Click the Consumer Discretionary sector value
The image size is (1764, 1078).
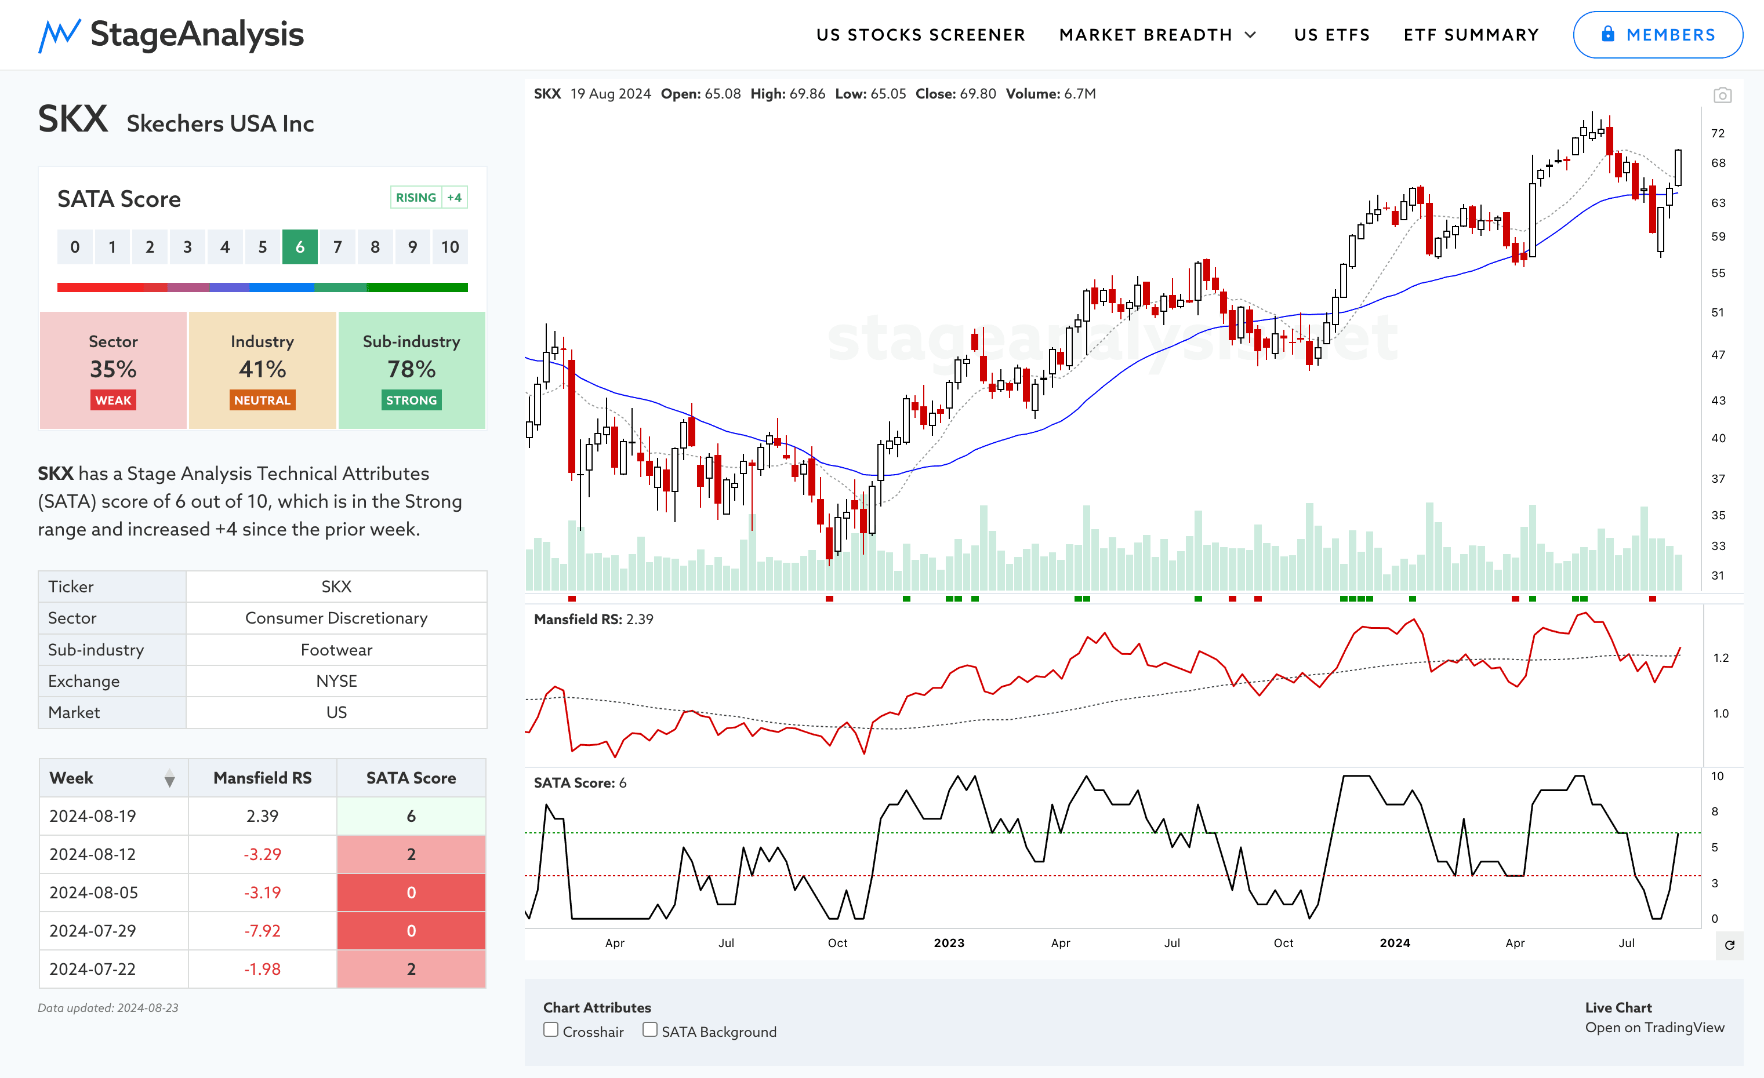(x=336, y=618)
